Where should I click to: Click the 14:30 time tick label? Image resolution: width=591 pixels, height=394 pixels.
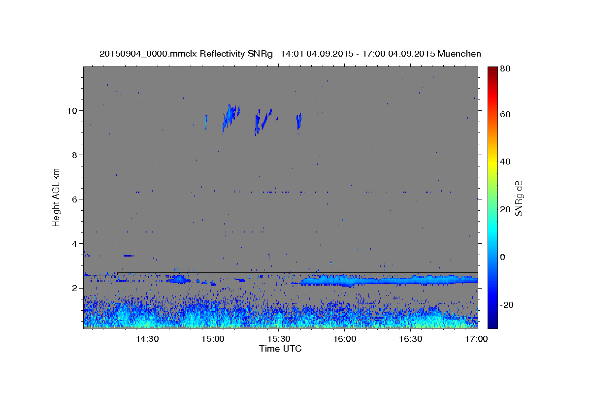click(147, 339)
